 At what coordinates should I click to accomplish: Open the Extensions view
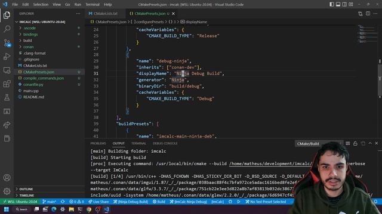click(7, 84)
